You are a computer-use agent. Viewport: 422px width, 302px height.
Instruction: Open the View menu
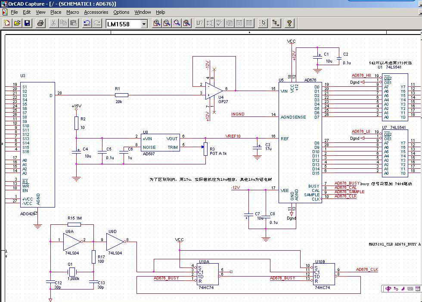40,12
